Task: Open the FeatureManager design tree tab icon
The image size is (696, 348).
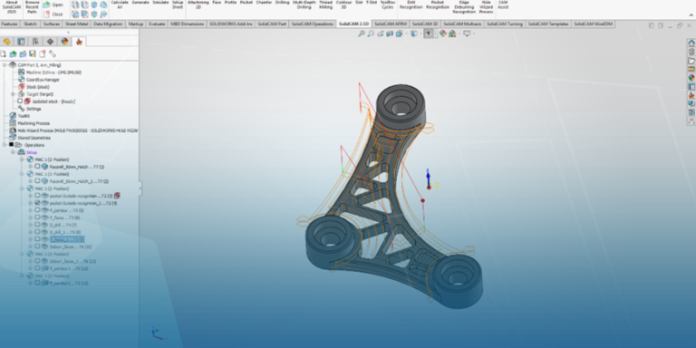Action: [x=6, y=42]
